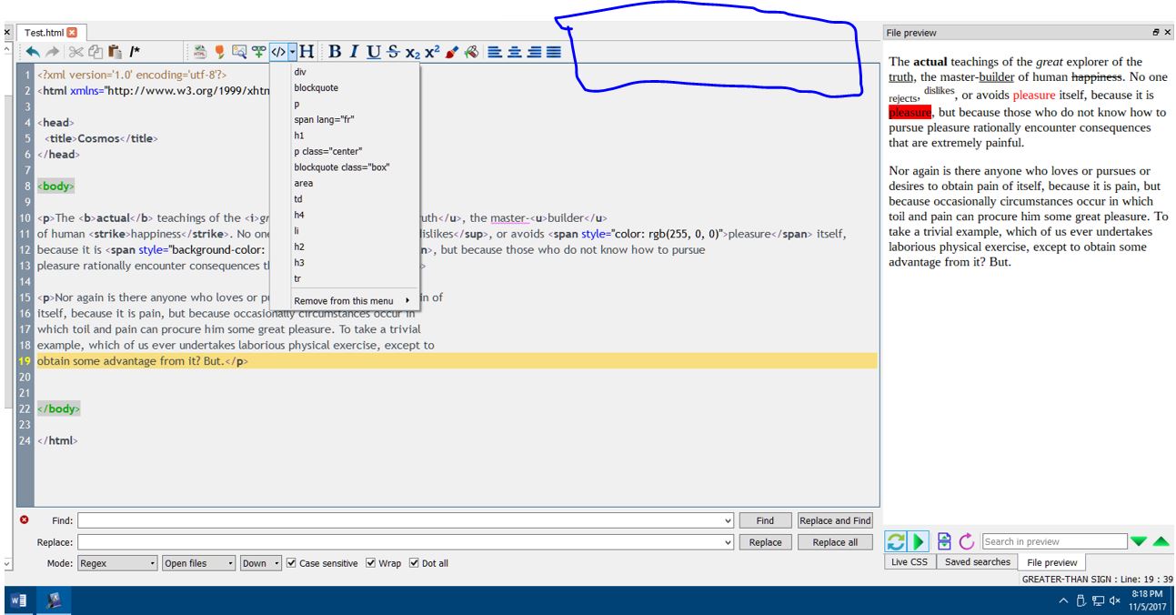Viewport: 1176px width, 615px height.
Task: Choose 'div' from the tag menu
Action: coord(299,72)
